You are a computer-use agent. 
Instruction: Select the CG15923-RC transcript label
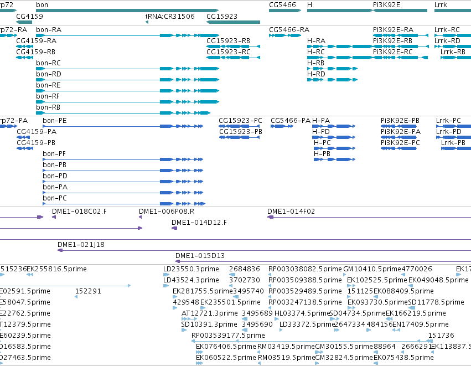pos(228,52)
